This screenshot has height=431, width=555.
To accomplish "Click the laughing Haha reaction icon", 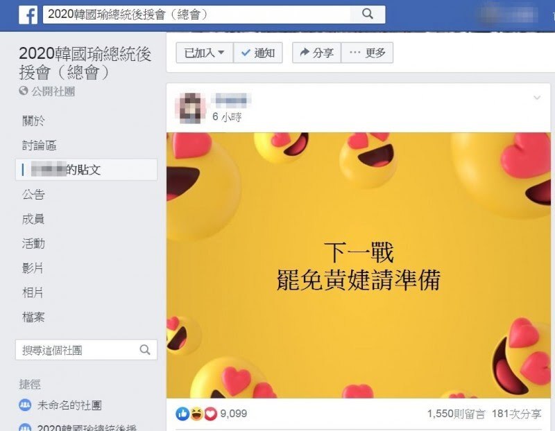I will coord(196,413).
